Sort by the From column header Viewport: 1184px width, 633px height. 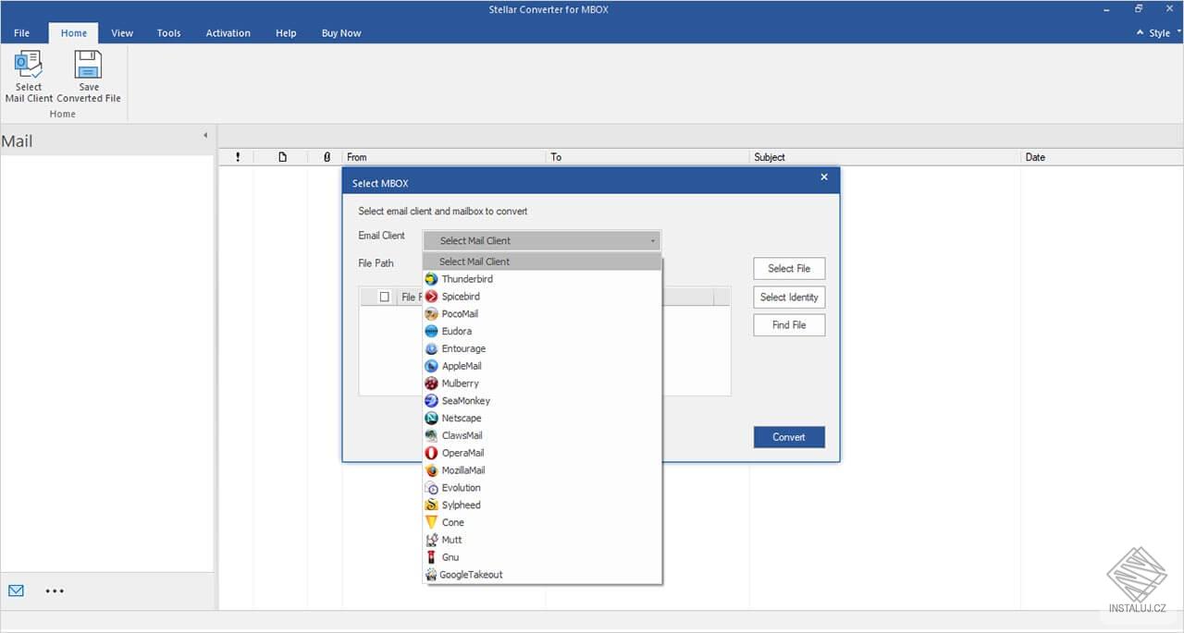click(444, 157)
